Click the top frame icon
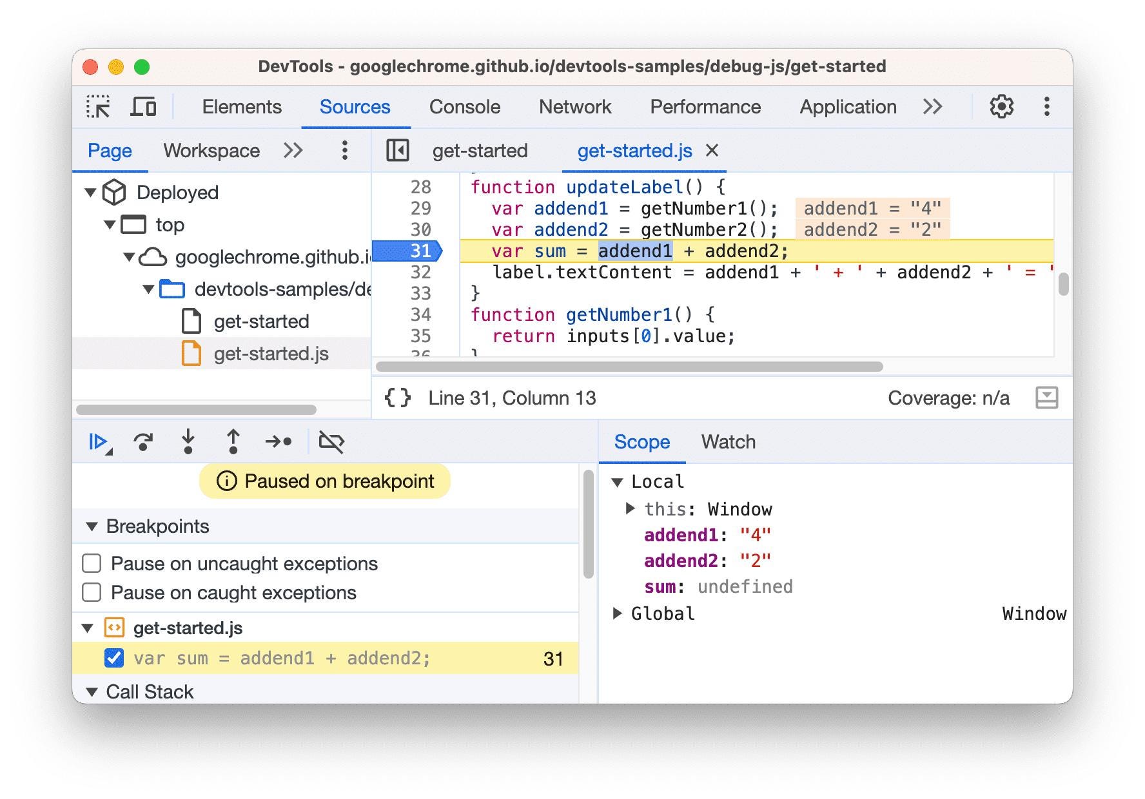The image size is (1145, 799). pos(133,225)
